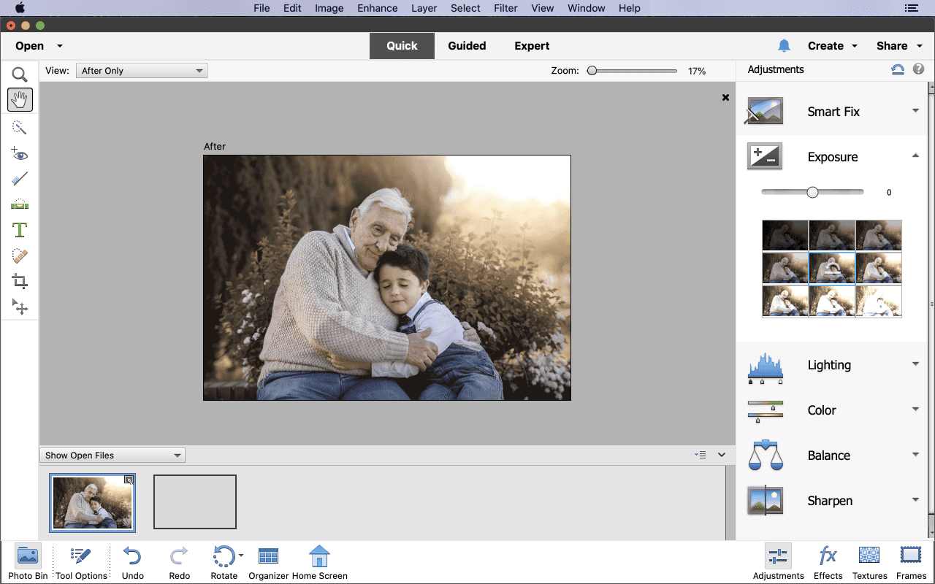Screen dimensions: 935x584
Task: Switch to Guided mode tab
Action: [467, 45]
